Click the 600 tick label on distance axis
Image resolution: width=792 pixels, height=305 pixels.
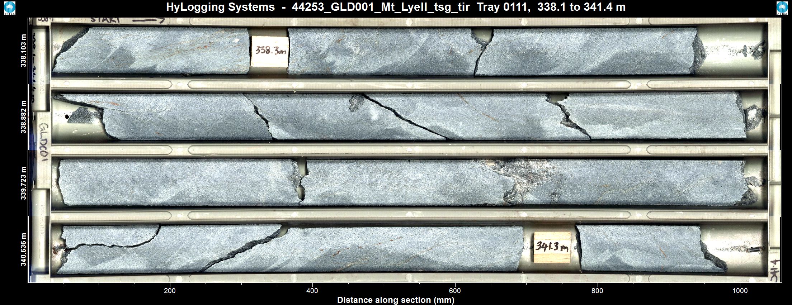(455, 291)
